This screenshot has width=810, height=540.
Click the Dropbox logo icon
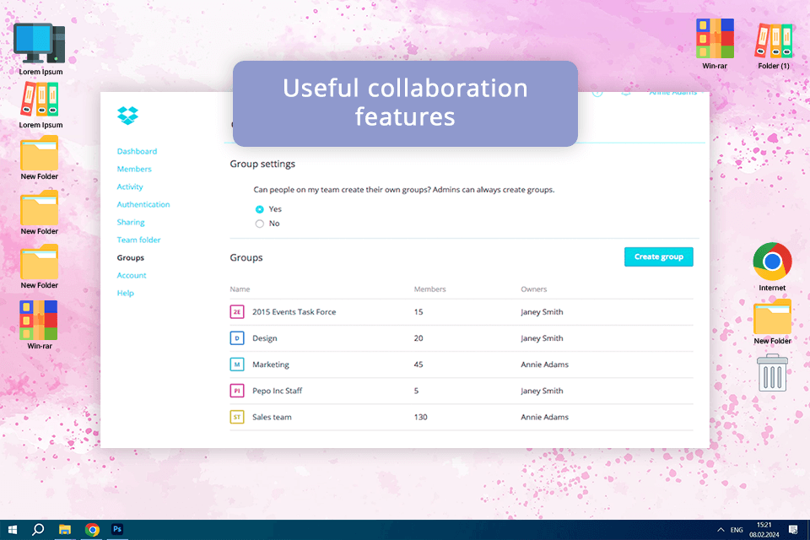tap(127, 116)
